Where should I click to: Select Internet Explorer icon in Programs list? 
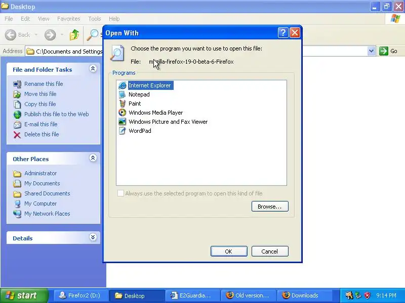pyautogui.click(x=122, y=85)
